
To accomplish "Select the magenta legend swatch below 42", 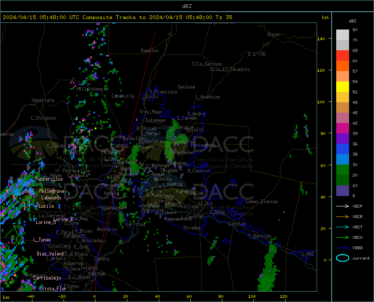I will [342, 128].
